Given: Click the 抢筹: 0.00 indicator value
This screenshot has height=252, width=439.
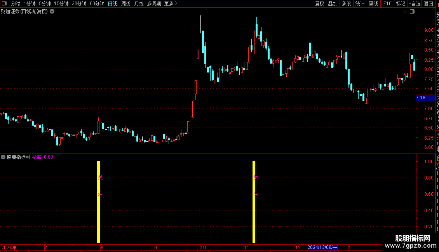Looking at the screenshot, I should (43, 157).
